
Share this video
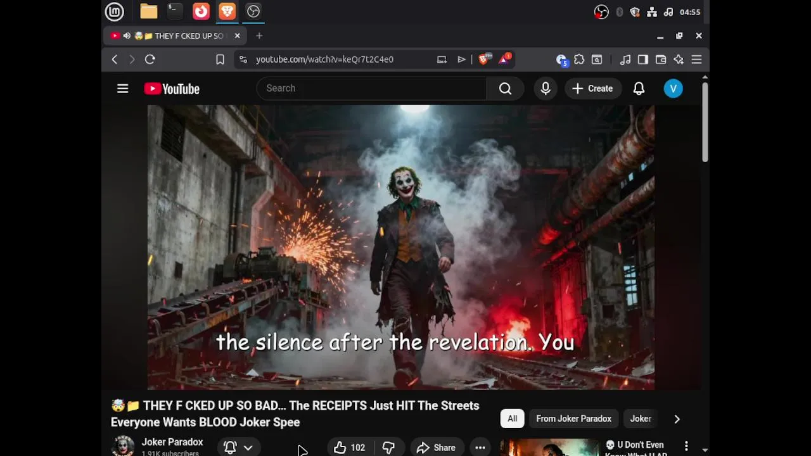[437, 447]
